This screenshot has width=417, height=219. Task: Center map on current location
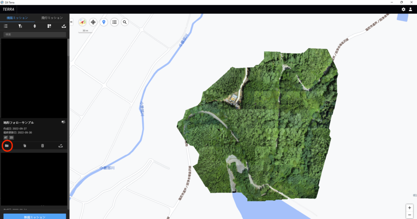[93, 22]
